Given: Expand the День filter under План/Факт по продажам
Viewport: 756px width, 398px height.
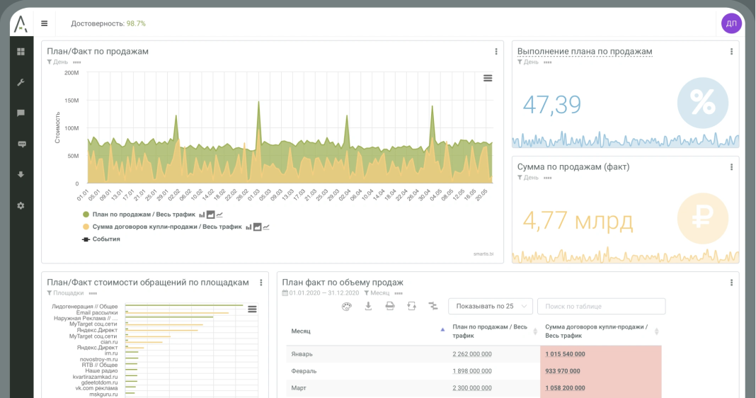Looking at the screenshot, I should point(60,62).
